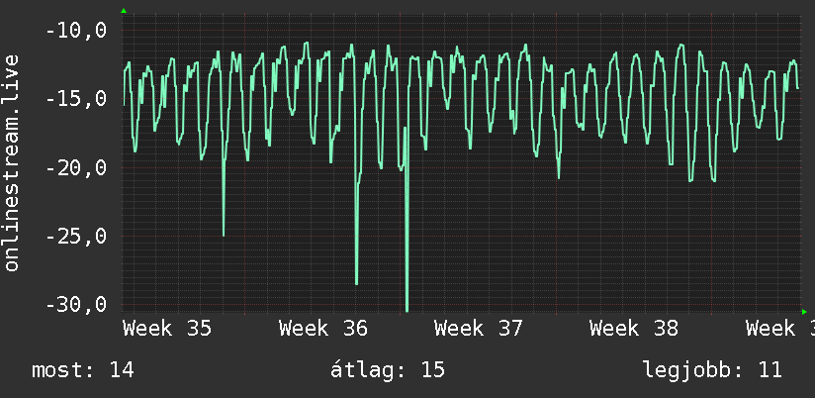Click the '-25,0' y-axis label
This screenshot has height=398, width=815.
[x=76, y=237]
